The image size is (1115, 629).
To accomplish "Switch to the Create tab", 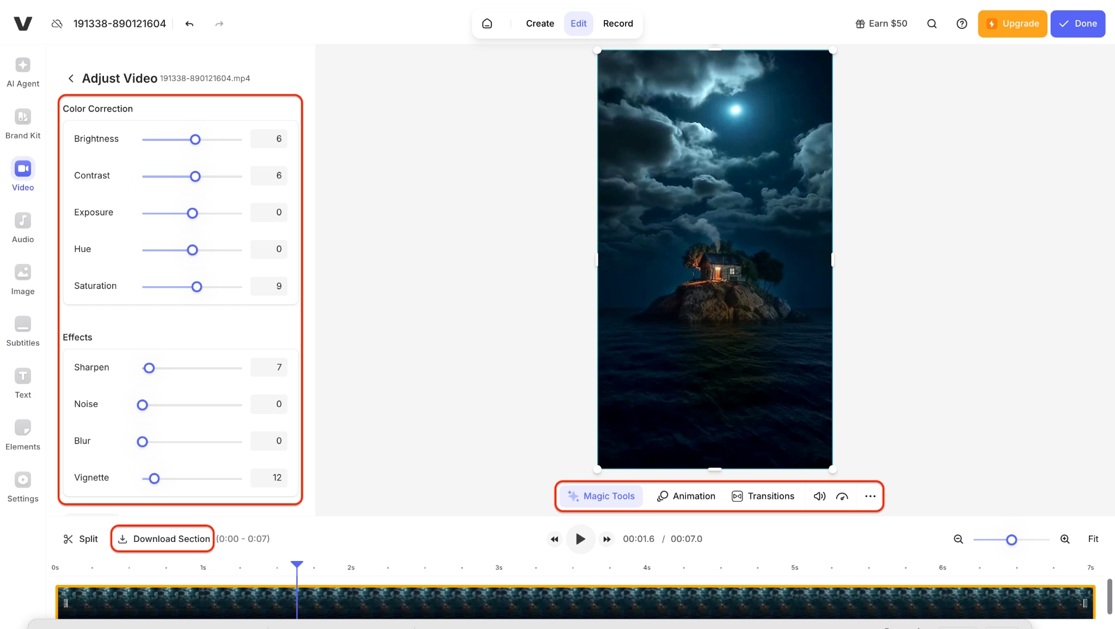I will 540,24.
